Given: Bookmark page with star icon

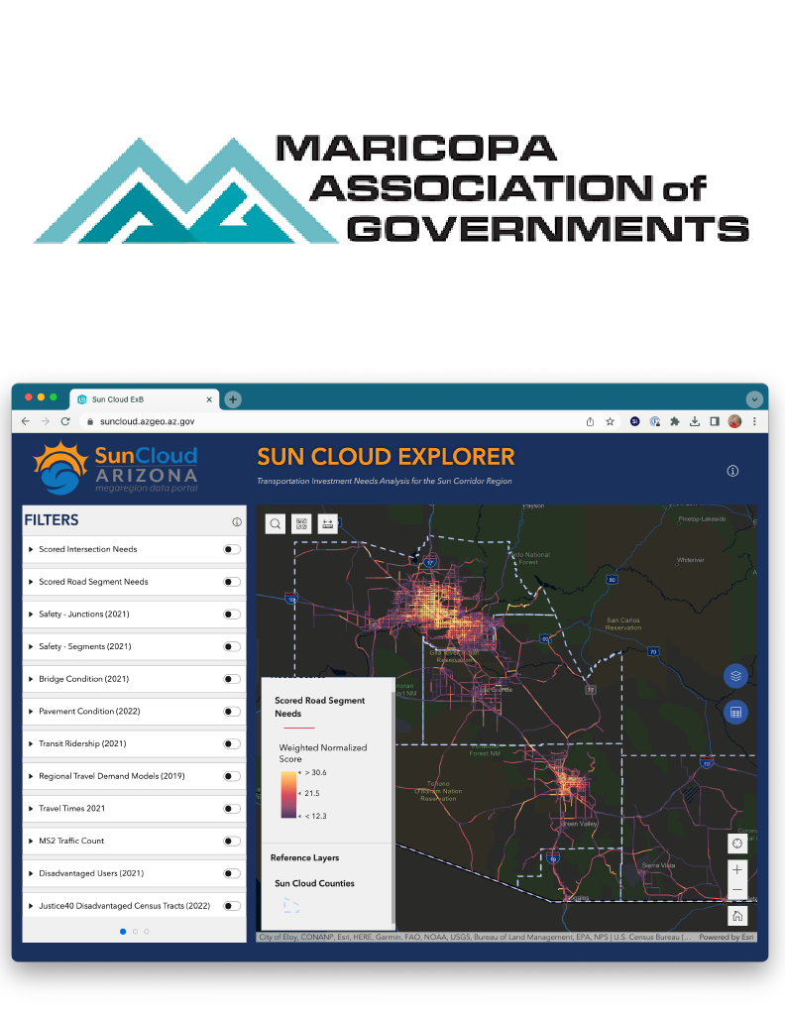Looking at the screenshot, I should 610,421.
